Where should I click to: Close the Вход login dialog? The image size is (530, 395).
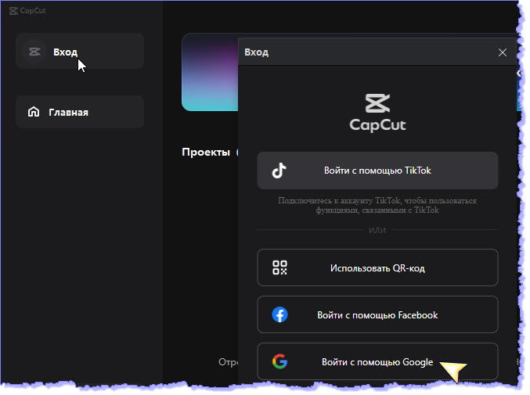[503, 52]
